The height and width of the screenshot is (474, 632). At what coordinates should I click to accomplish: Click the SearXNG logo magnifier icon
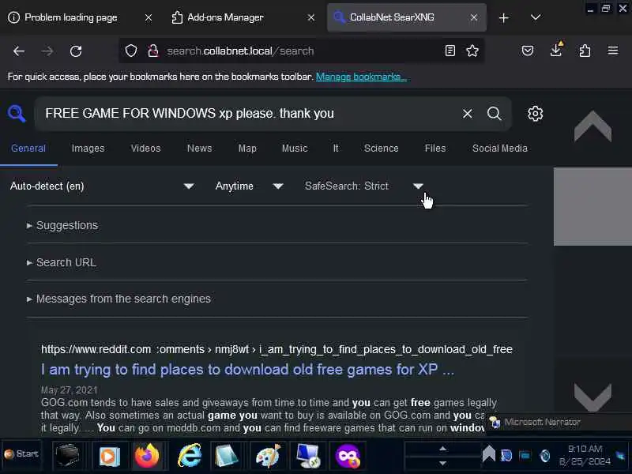click(x=16, y=113)
